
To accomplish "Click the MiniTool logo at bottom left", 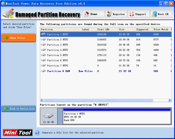I will 18,133.
